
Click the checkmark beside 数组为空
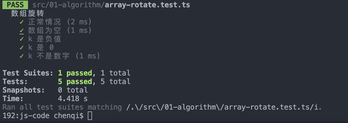click(x=22, y=30)
